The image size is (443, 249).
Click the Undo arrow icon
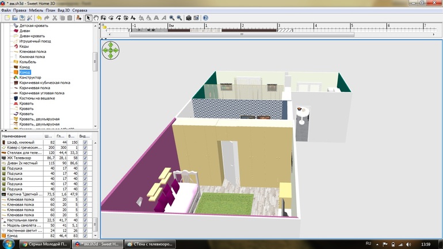pyautogui.click(x=39, y=18)
